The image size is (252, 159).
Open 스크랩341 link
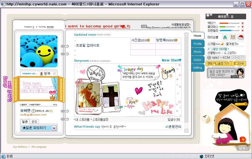pos(214,44)
